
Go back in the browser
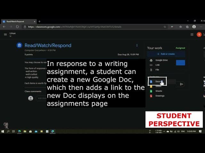tap(4, 27)
